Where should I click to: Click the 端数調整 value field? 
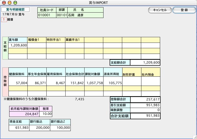[x=145, y=110]
